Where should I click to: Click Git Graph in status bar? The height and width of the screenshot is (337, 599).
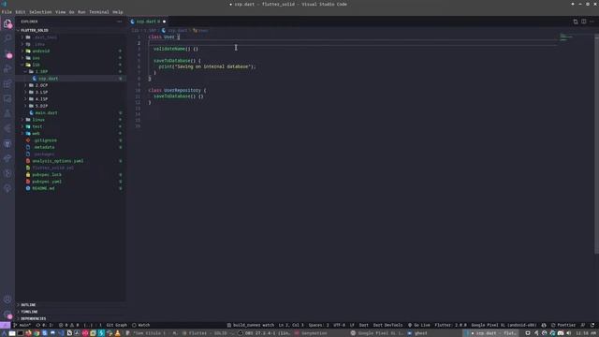(x=116, y=325)
